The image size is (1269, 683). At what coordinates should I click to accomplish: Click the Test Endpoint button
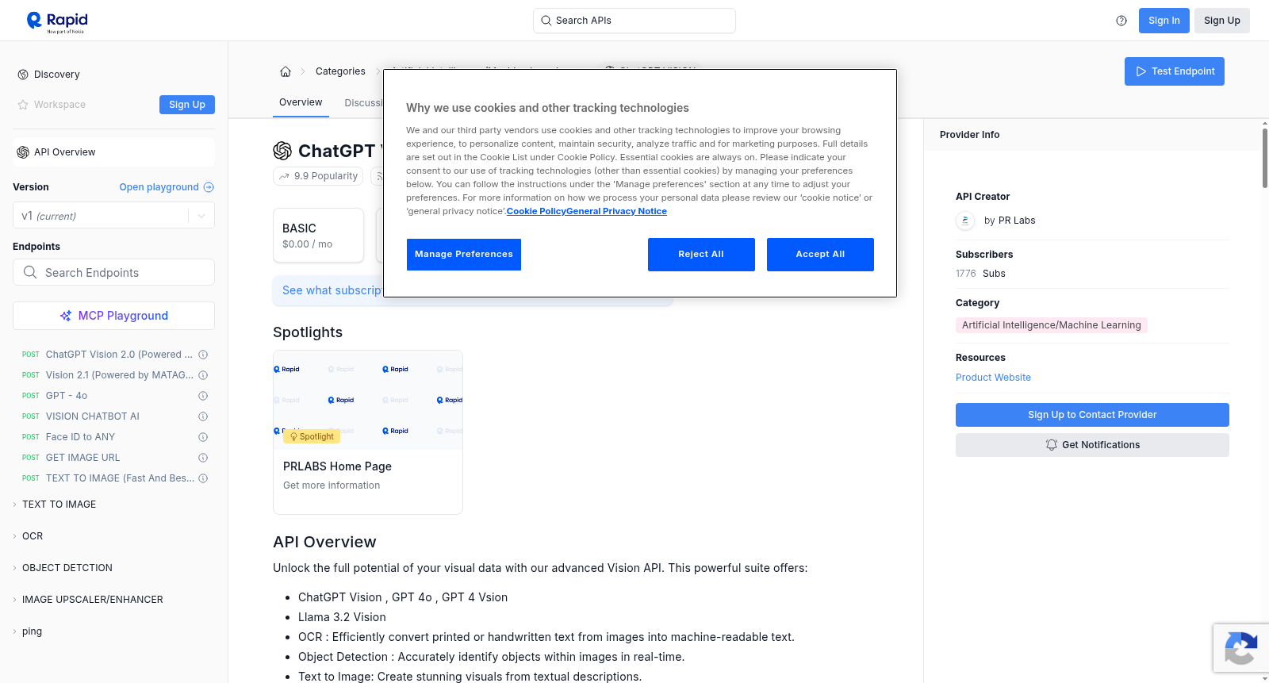tap(1175, 71)
